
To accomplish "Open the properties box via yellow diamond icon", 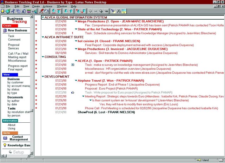I will point(2,11).
